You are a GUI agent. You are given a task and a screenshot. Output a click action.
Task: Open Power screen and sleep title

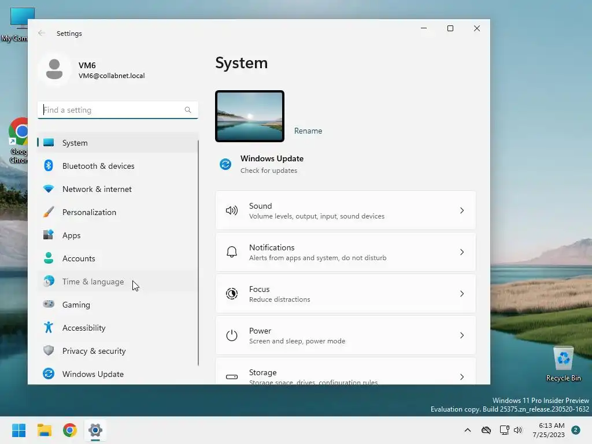[260, 330]
